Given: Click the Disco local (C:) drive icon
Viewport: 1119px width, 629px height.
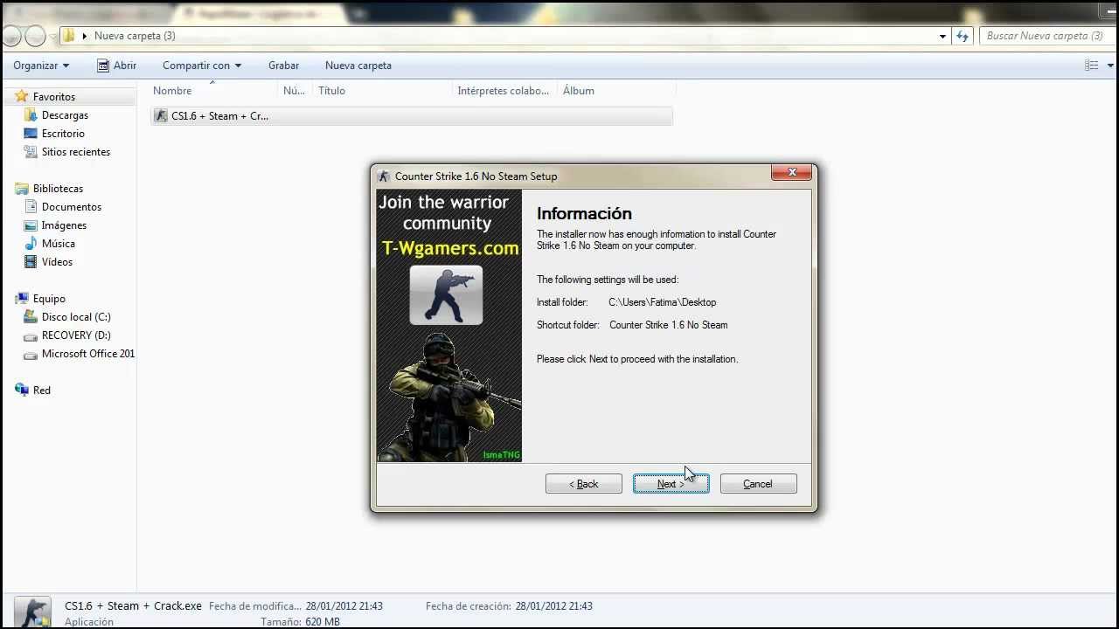Looking at the screenshot, I should tap(31, 317).
